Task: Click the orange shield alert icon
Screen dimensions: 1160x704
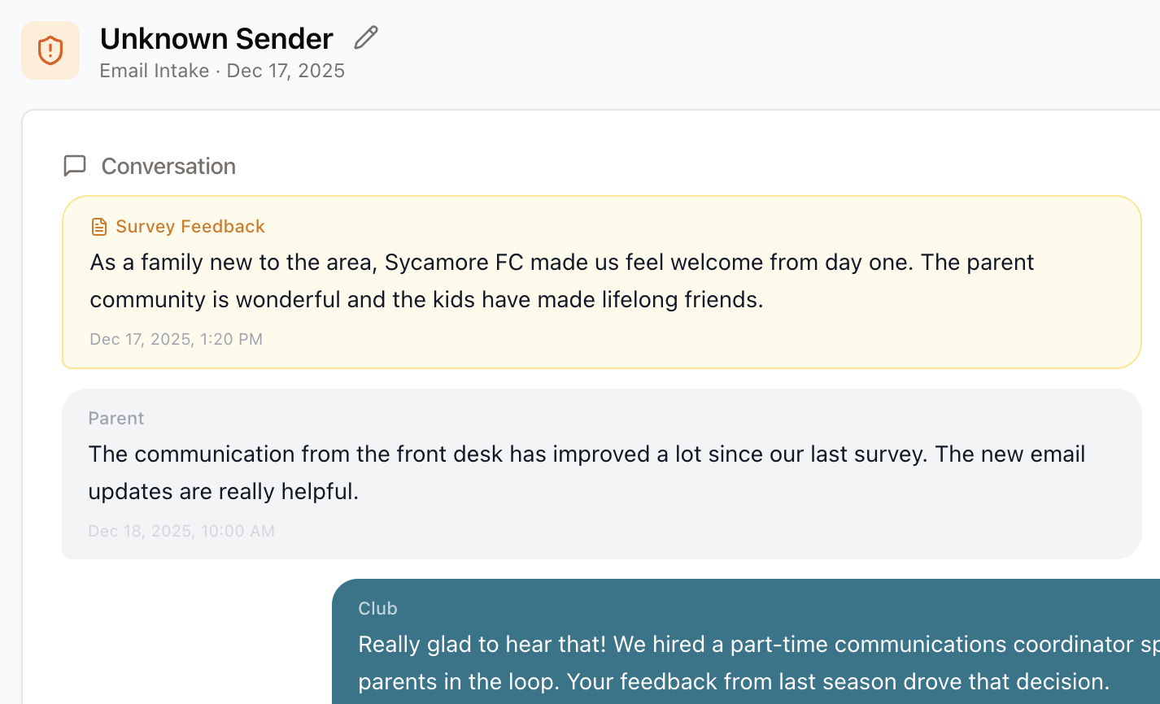Action: click(50, 50)
